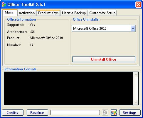The height and width of the screenshot is (118, 143).
Task: Click the console scrollbar down arrow
Action: pyautogui.click(x=136, y=102)
